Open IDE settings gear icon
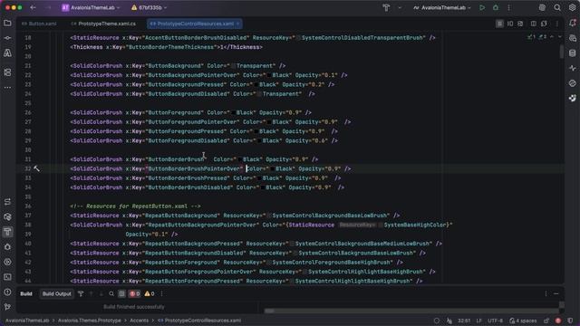The height and width of the screenshot is (326, 580). 572,8
